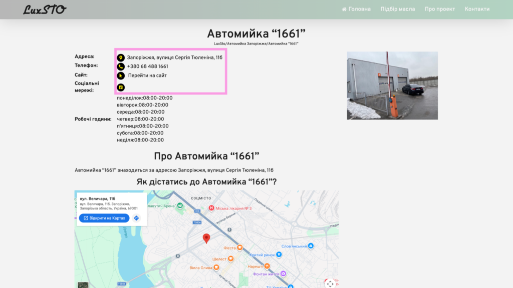Open Контакти menu item
Screen dimensions: 513x288
click(477, 9)
